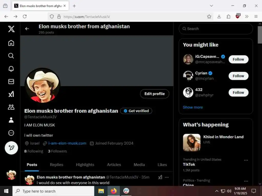Image resolution: width=262 pixels, height=196 pixels.
Task: Show site security padlock info
Action: point(59,17)
